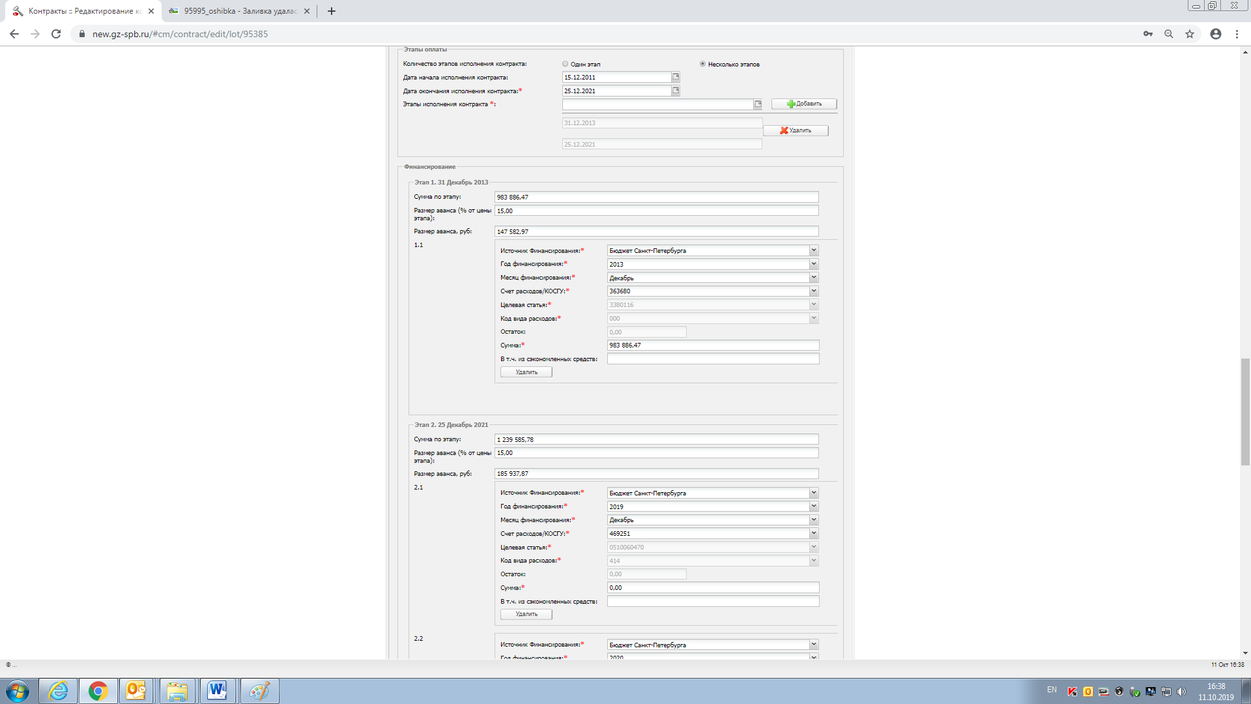Screen dimensions: 1251x704
Task: Click red-cross 'Удалить' stage button
Action: [796, 130]
